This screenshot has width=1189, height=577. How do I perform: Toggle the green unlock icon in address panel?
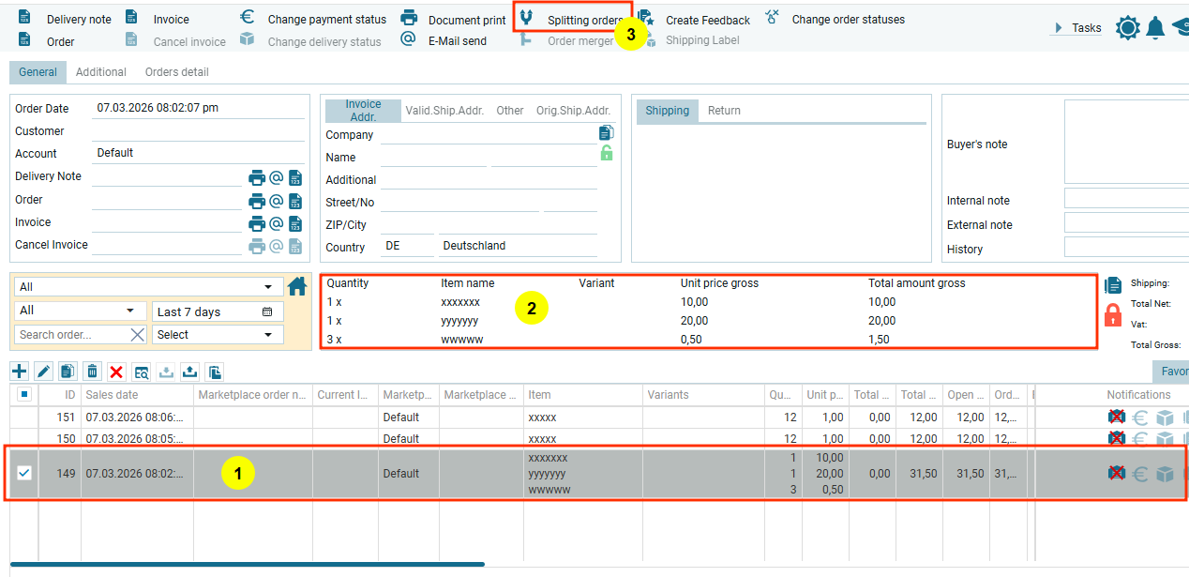coord(607,153)
